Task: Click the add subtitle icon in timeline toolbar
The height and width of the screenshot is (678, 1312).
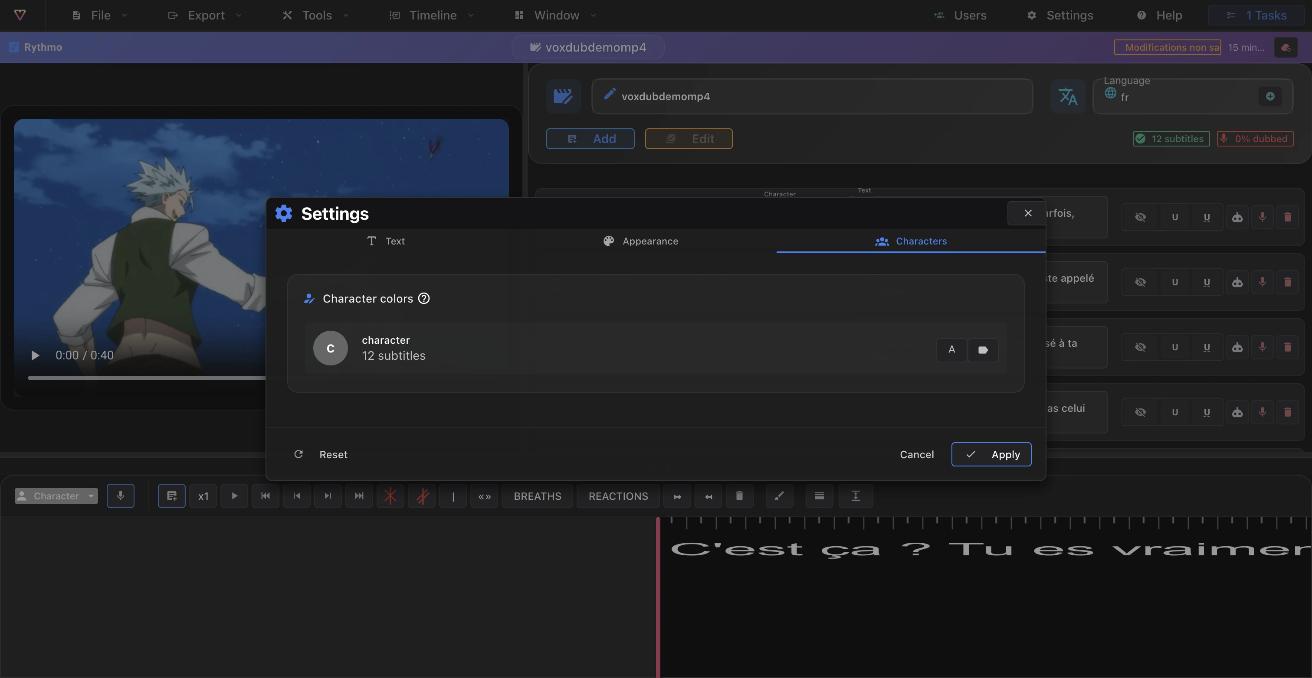Action: point(172,496)
